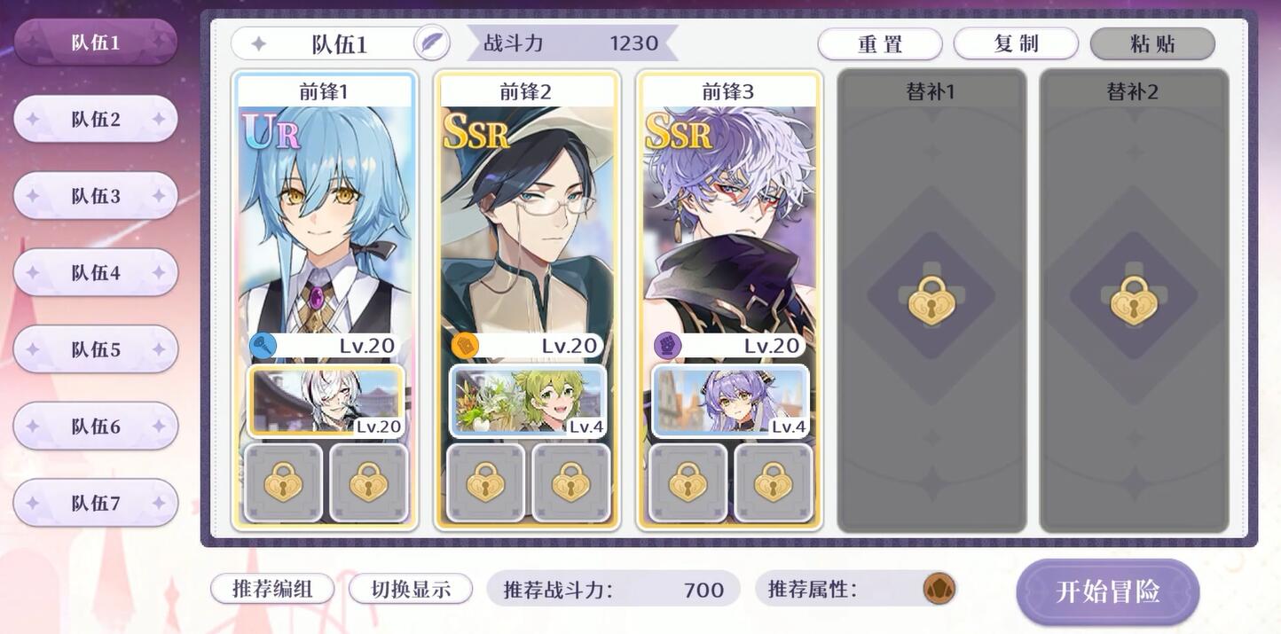
Task: Tap the second locked slot under 前锋3
Action: pyautogui.click(x=773, y=482)
